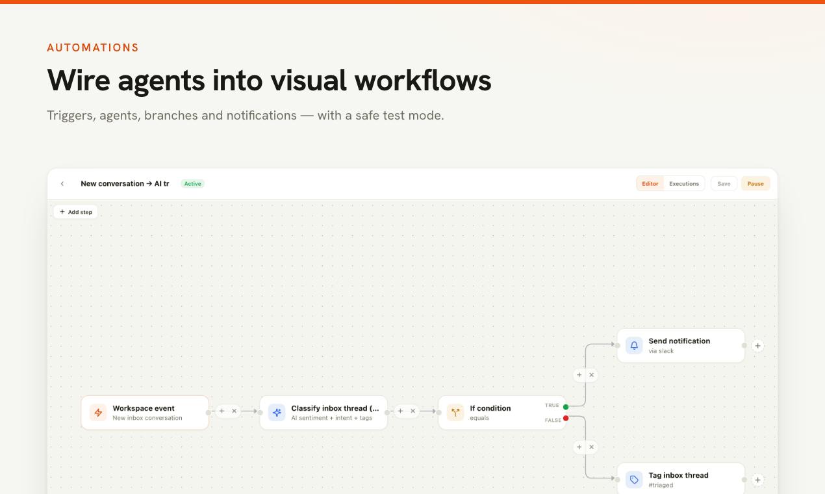Insert step after Workspace event using plus

coord(222,411)
